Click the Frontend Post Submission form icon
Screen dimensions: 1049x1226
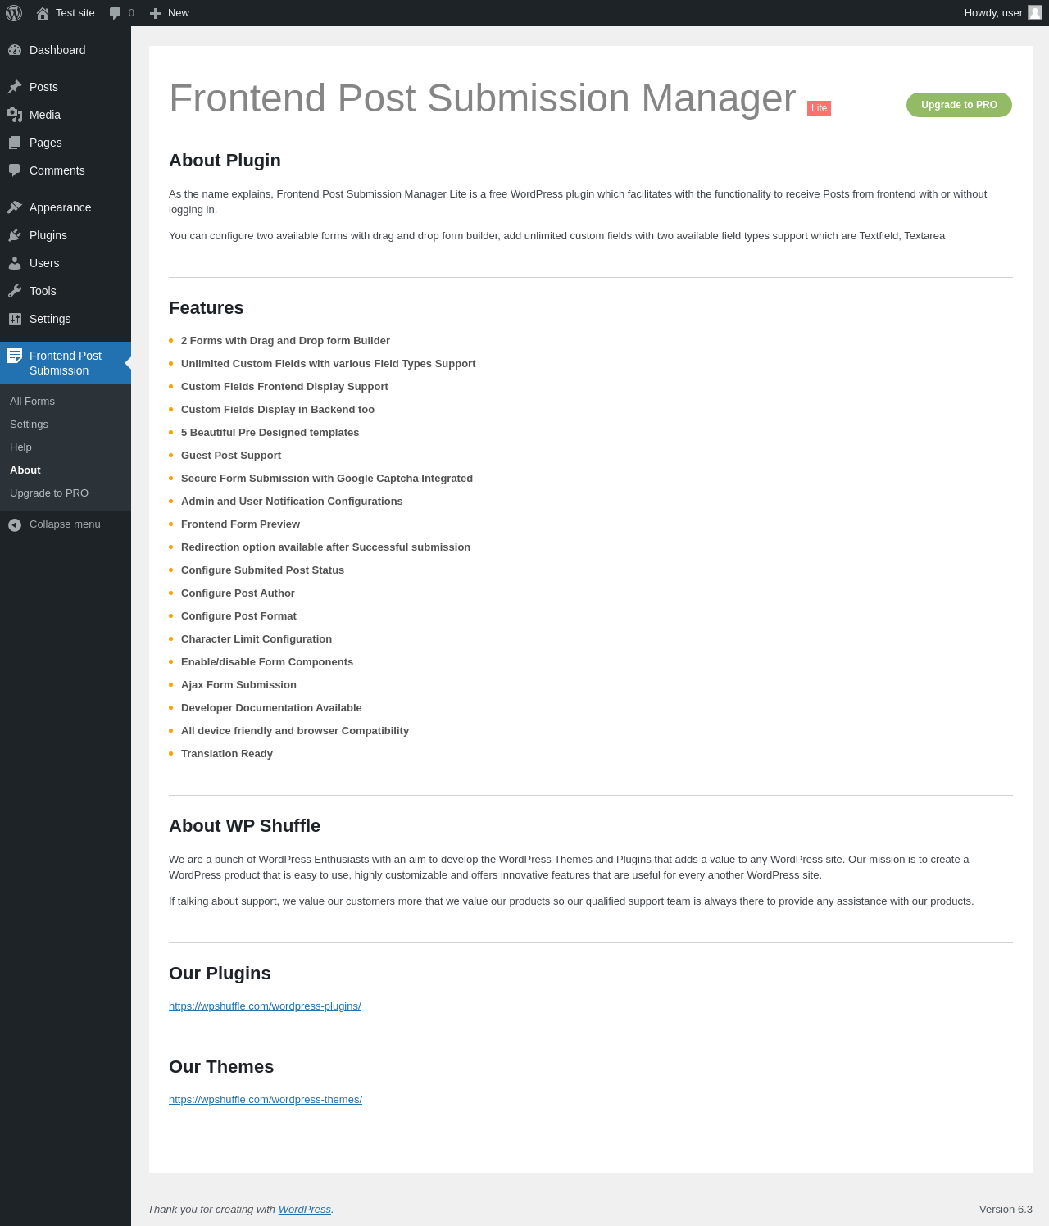point(15,356)
